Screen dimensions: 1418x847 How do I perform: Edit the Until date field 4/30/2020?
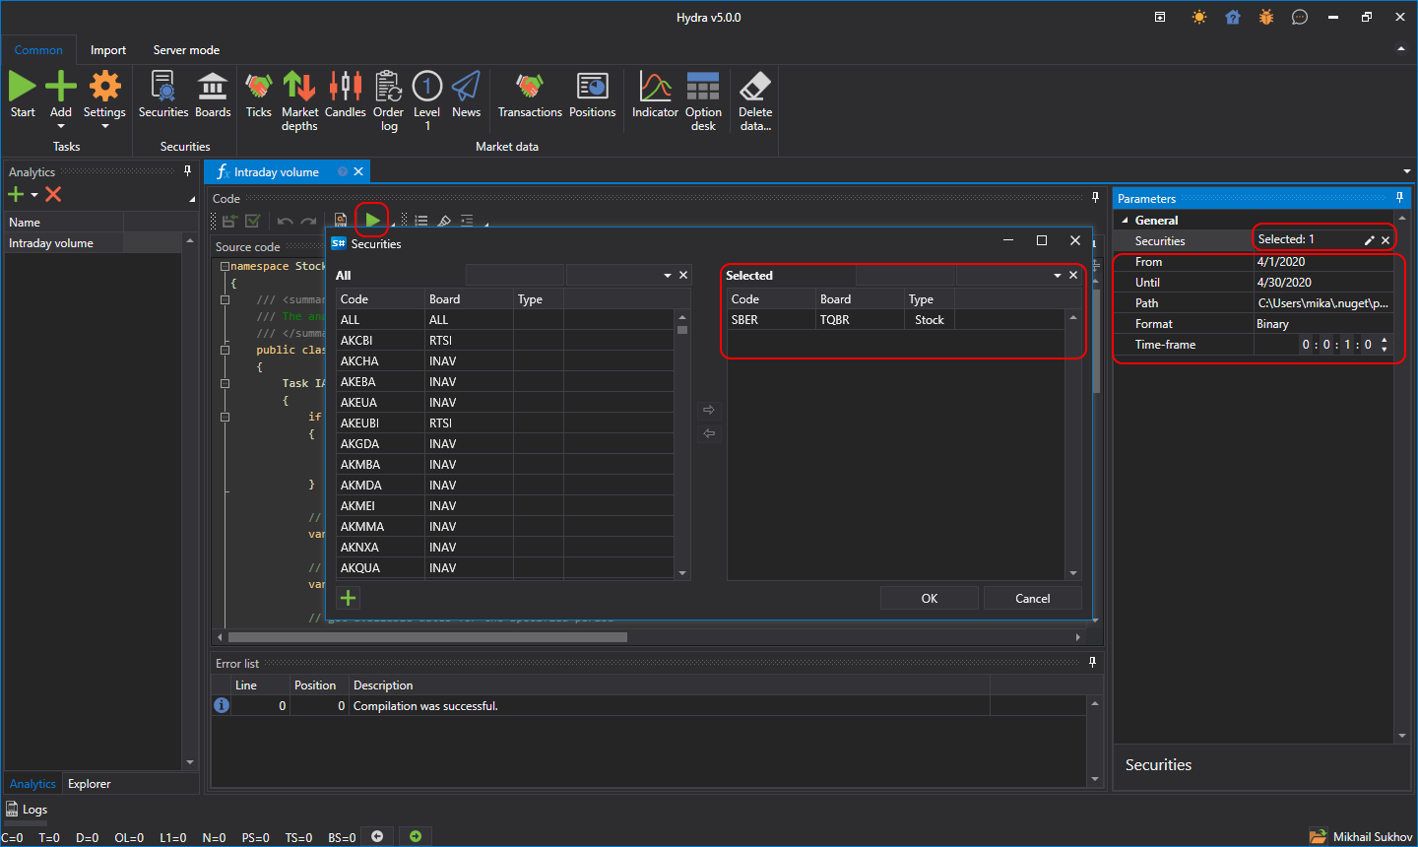(x=1323, y=283)
